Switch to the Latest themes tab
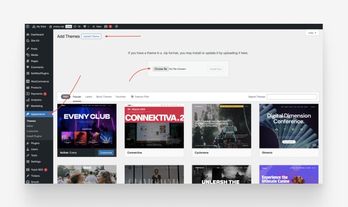This screenshot has height=207, width=348. (x=88, y=97)
